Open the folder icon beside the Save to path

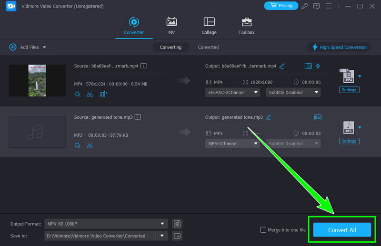click(177, 236)
